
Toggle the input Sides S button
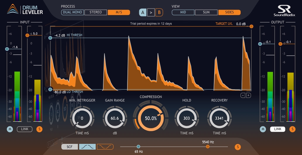[39, 129]
